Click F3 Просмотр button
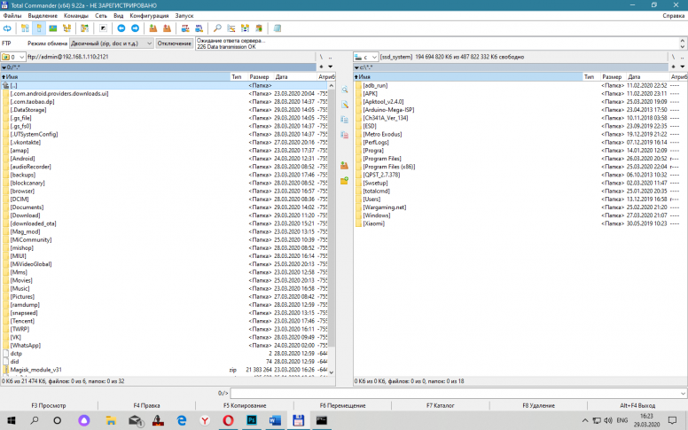This screenshot has height=430, width=688. pos(49,405)
